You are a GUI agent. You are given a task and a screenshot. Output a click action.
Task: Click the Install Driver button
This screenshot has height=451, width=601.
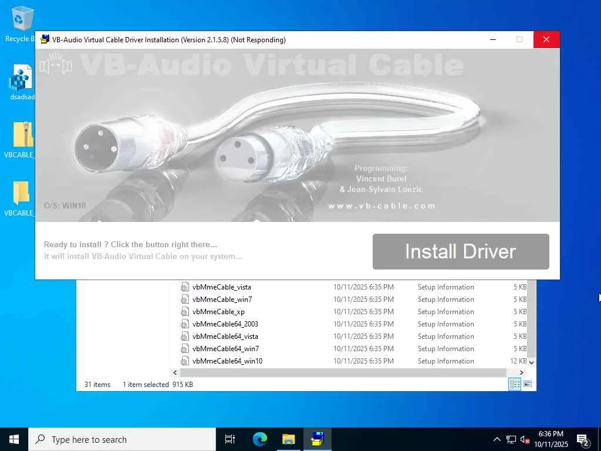click(x=461, y=251)
